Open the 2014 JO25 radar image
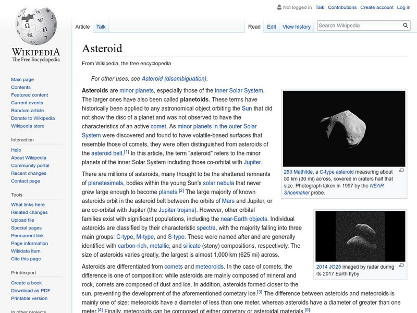 coord(360,236)
